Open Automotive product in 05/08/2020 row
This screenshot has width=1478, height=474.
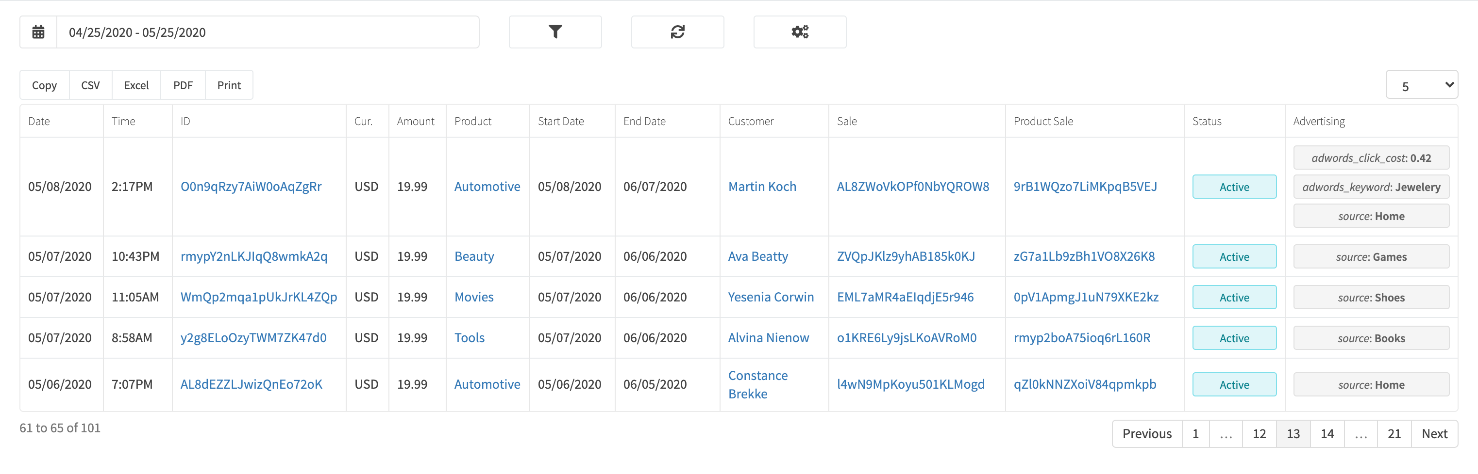click(487, 187)
